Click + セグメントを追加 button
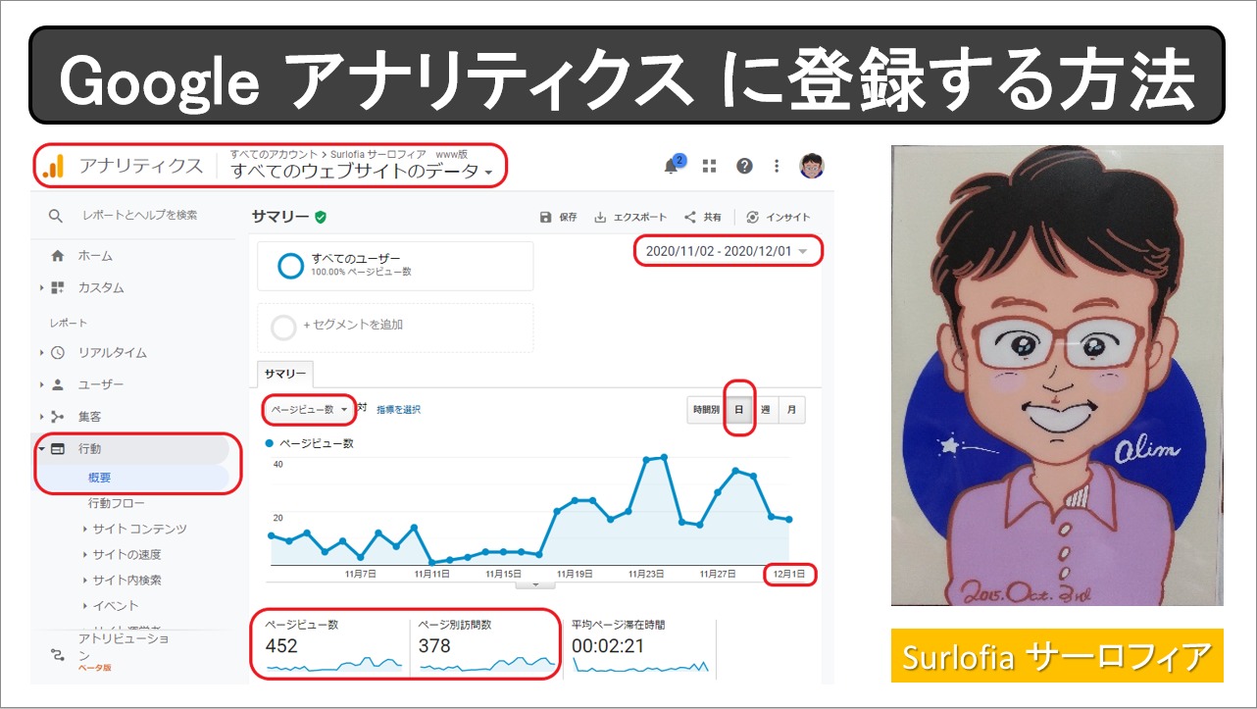The image size is (1257, 709). pos(353,325)
